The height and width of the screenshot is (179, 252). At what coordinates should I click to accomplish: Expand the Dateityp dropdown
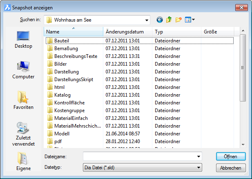[x=198, y=167]
